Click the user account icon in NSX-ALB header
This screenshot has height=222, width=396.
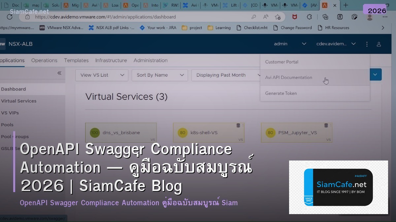coord(379,44)
